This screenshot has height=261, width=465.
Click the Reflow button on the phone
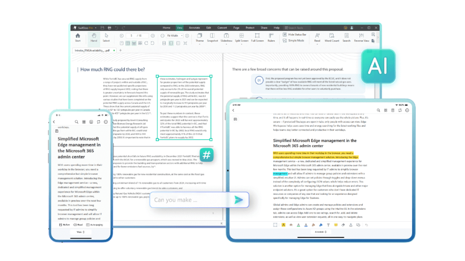[x=64, y=225]
